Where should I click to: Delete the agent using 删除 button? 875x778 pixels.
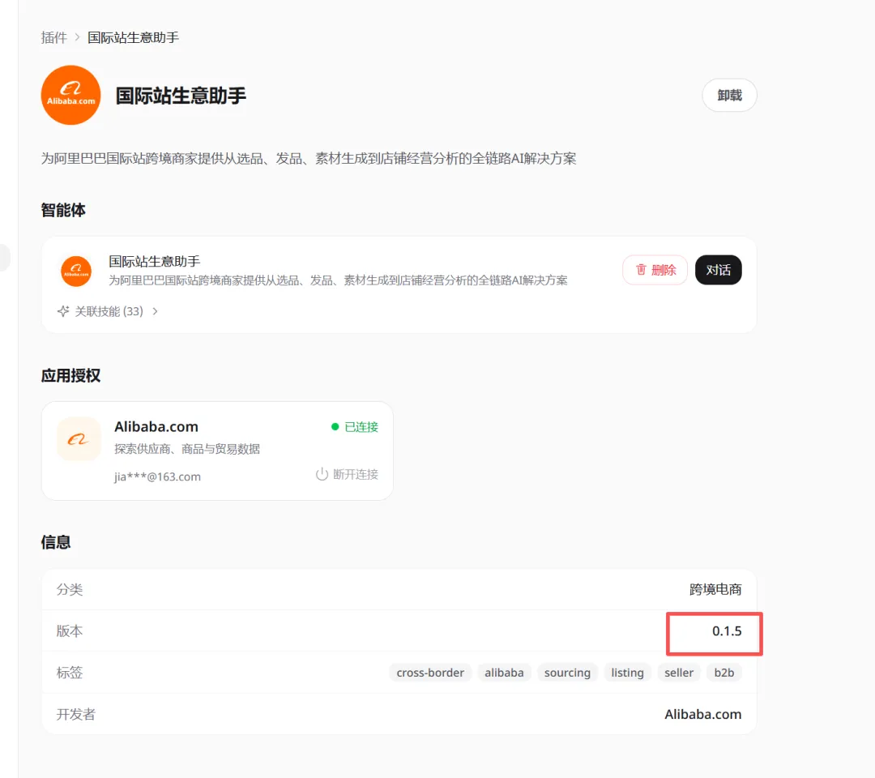[x=655, y=270]
